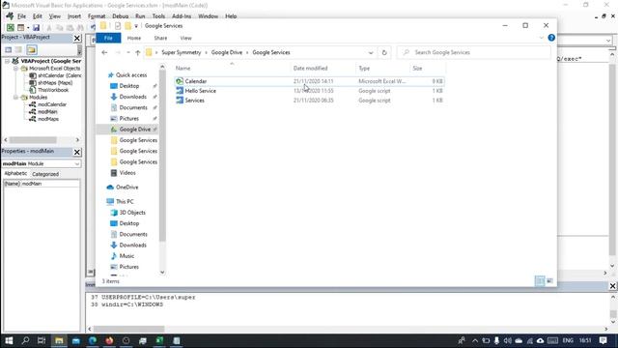Open VBA Add-Ins menu
Screen dimensions: 618x348
182,16
